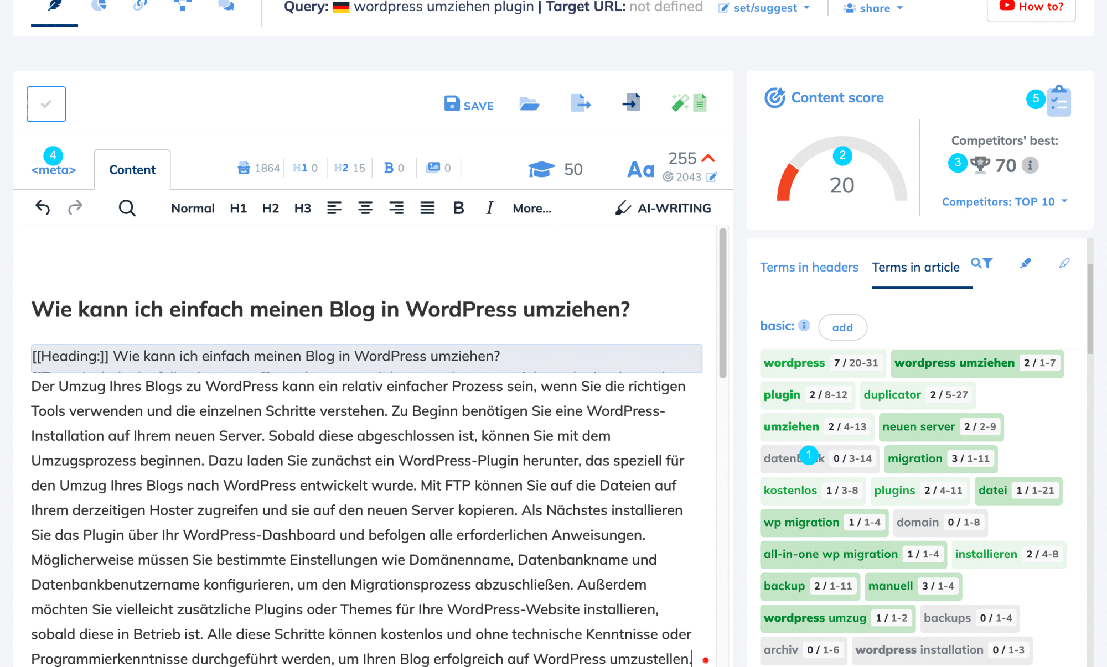The width and height of the screenshot is (1107, 667).
Task: Open the chat bubbles icon
Action: click(x=226, y=6)
